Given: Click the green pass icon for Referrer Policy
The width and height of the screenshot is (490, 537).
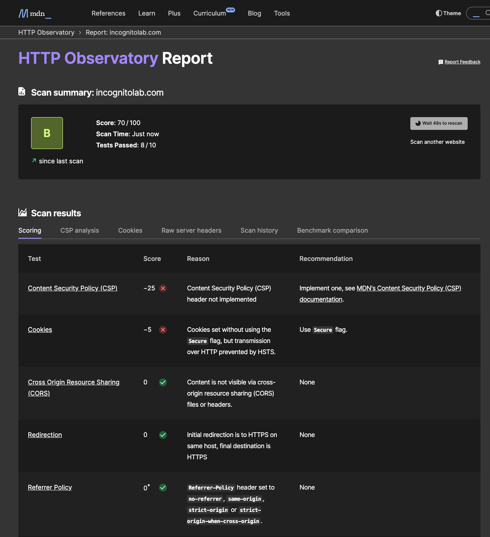Looking at the screenshot, I should point(163,487).
